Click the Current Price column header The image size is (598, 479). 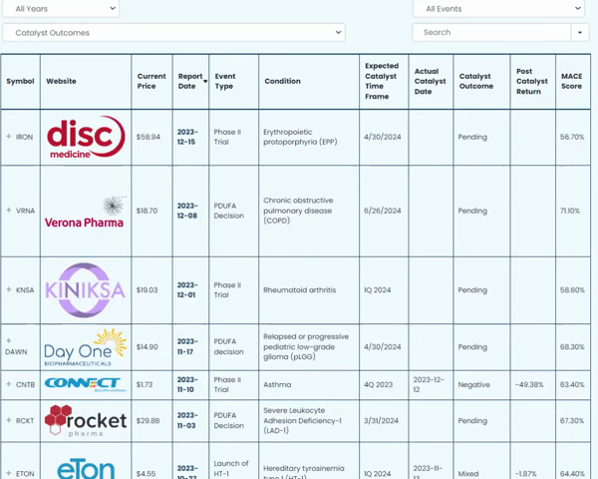tap(151, 82)
